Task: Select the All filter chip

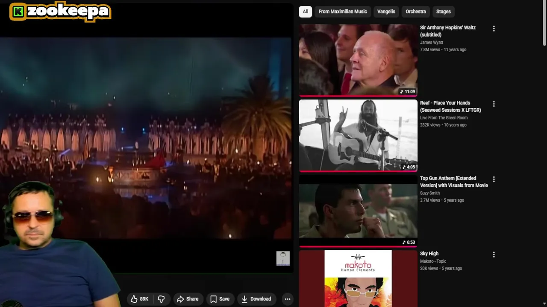Action: click(x=305, y=12)
